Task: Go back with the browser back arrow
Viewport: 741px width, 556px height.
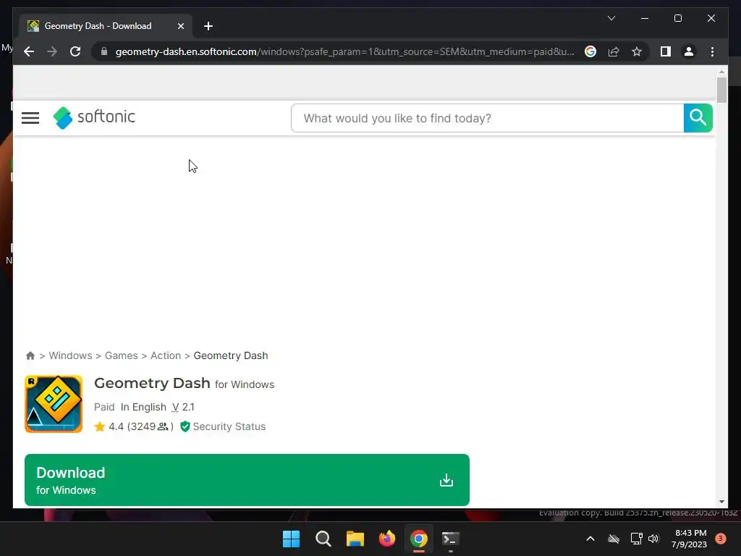Action: pyautogui.click(x=29, y=51)
